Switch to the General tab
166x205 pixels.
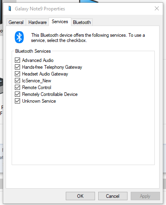(16, 22)
